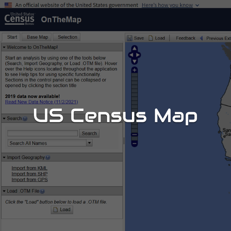This screenshot has height=231, width=231.
Task: Click Here's how you know link
Action: click(x=167, y=5)
